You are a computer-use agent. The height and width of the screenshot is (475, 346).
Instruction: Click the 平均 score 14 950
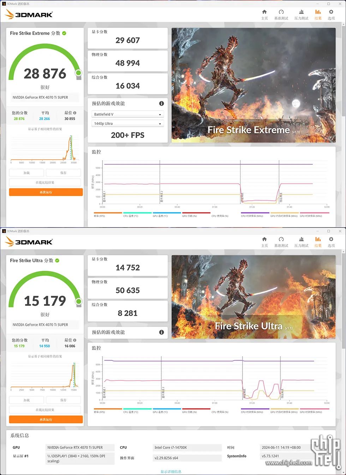click(44, 346)
